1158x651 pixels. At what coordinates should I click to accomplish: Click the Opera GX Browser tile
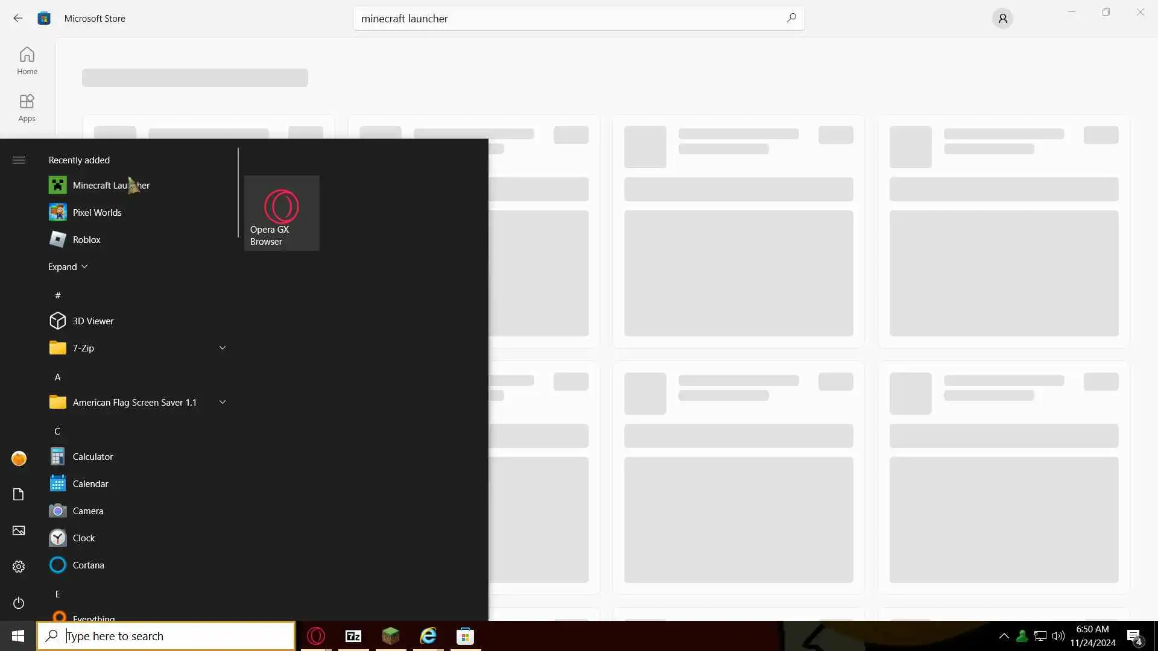click(282, 213)
